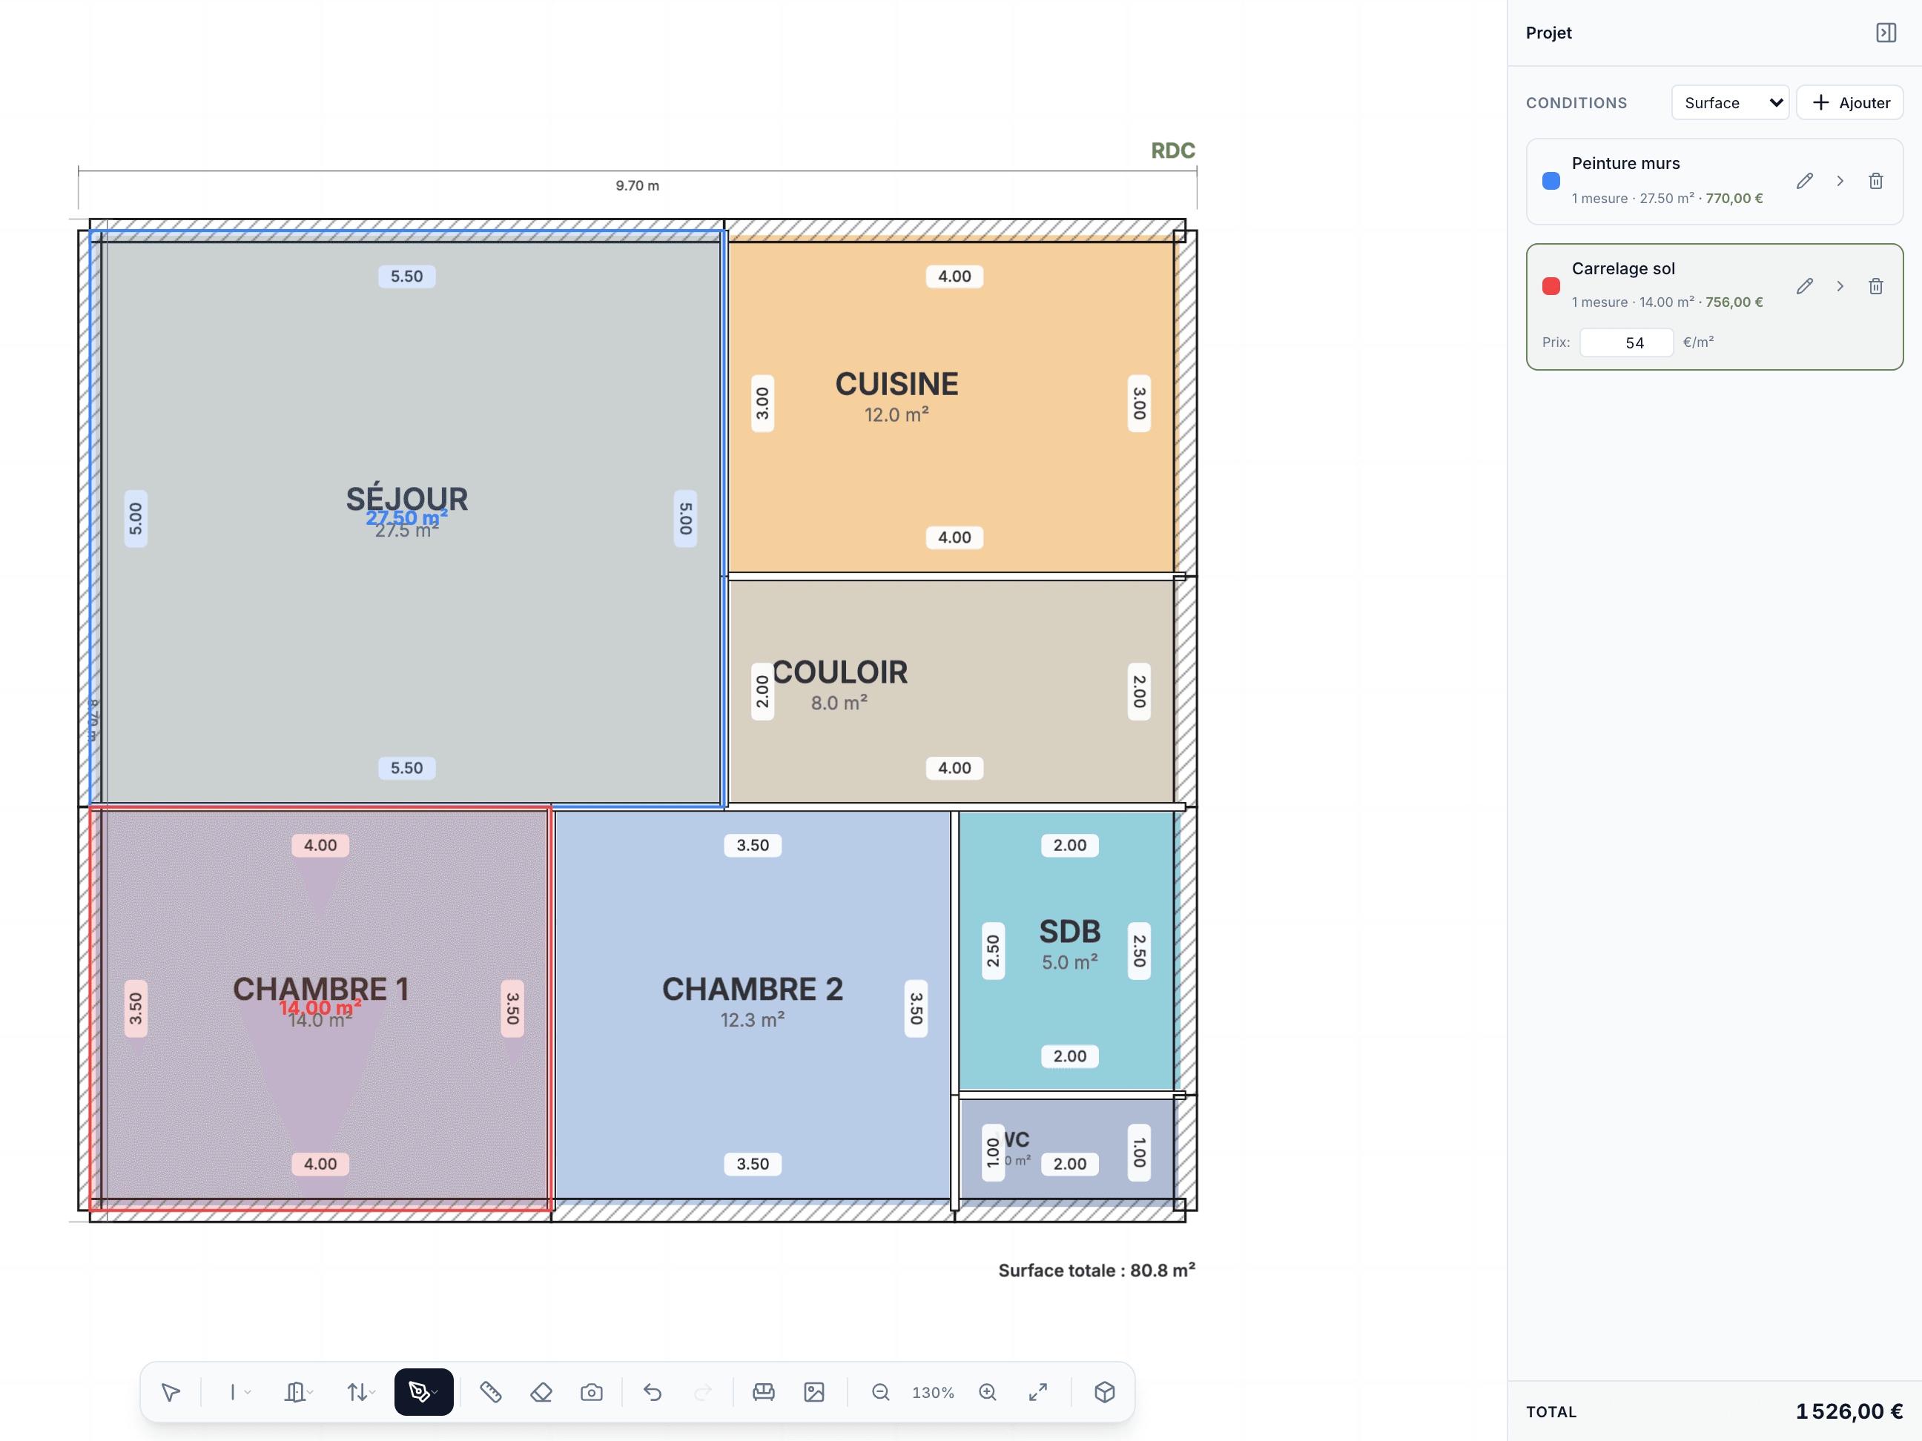Zoom in on the floor plan

[988, 1392]
